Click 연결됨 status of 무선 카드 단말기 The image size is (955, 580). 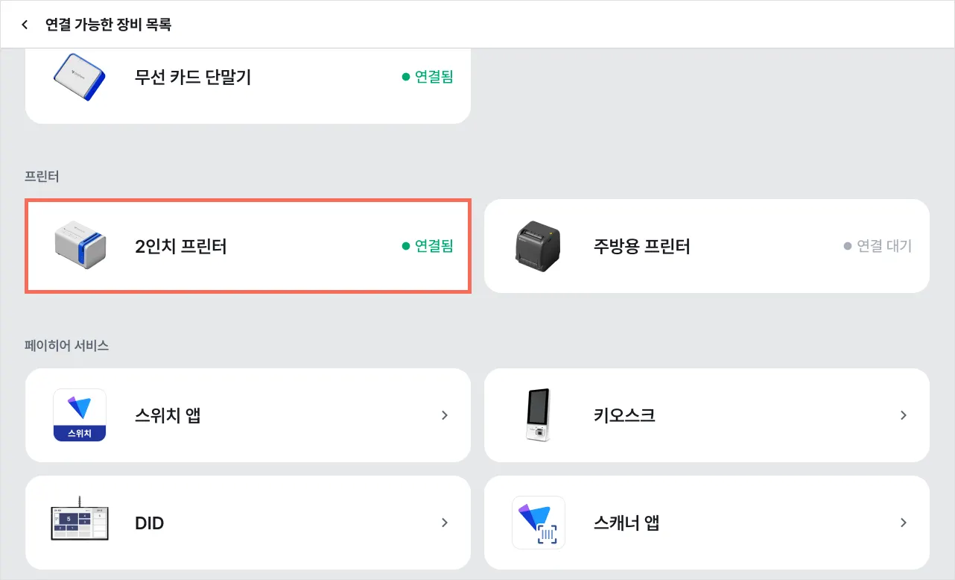point(428,77)
